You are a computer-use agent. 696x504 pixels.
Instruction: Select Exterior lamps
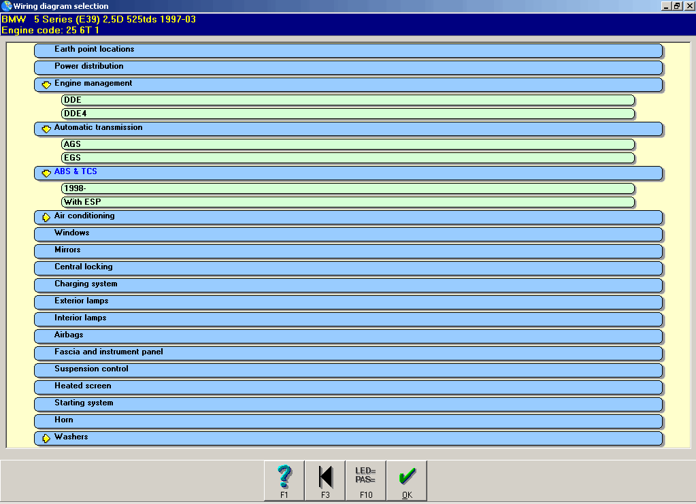pos(348,302)
